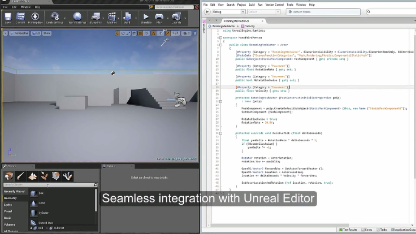
Task: Select Place mode icon in Modes panel
Action: pyautogui.click(x=9, y=176)
